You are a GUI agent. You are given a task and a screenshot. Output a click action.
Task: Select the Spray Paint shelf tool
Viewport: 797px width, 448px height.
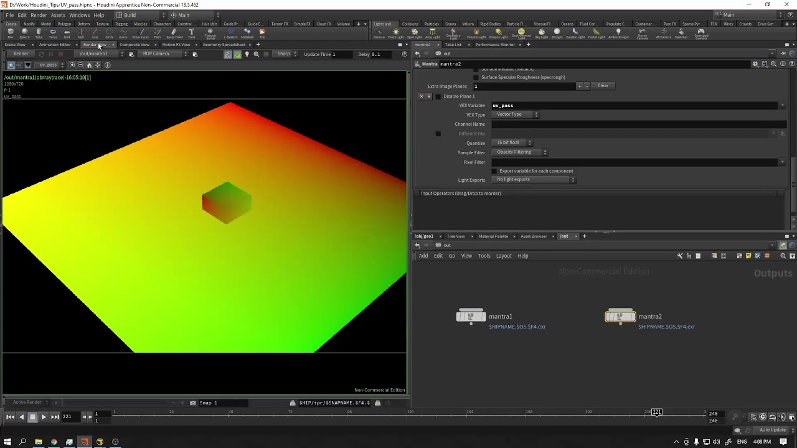[x=174, y=33]
